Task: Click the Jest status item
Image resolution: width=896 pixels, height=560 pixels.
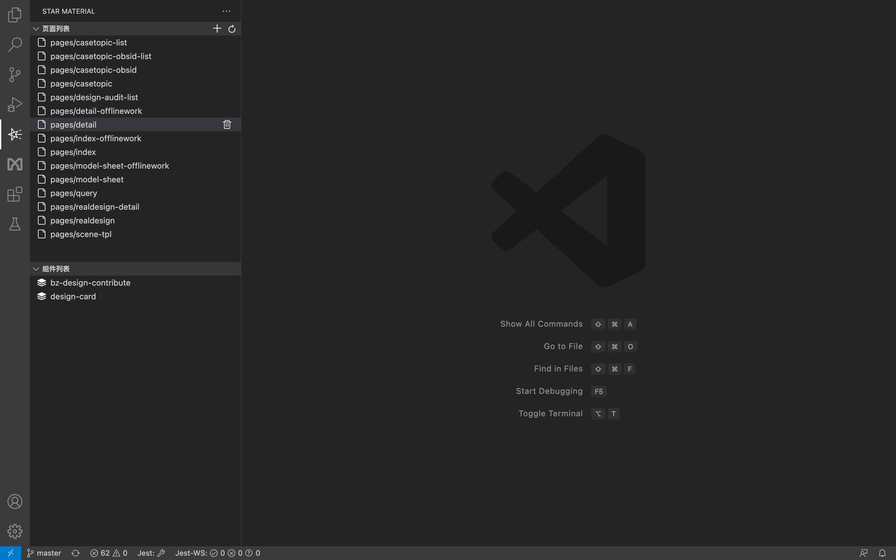Action: click(151, 553)
